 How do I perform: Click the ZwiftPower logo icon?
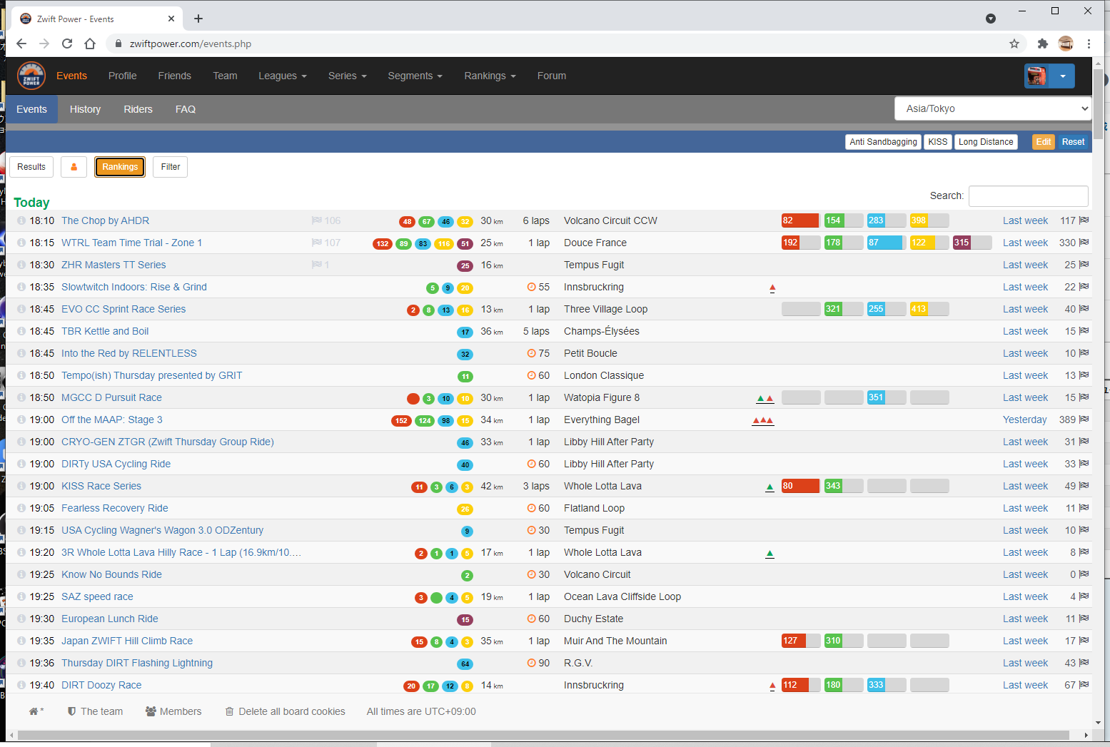pos(31,76)
